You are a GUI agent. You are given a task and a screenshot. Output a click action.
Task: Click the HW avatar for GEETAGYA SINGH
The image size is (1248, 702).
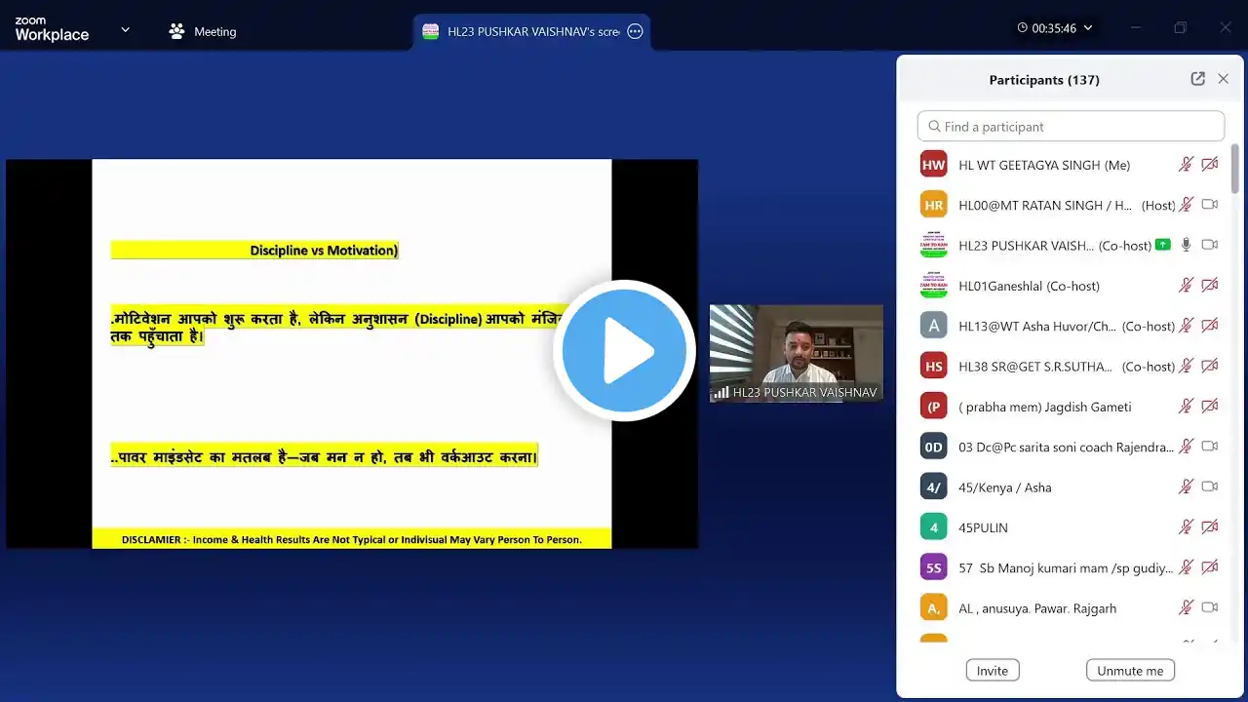tap(933, 165)
